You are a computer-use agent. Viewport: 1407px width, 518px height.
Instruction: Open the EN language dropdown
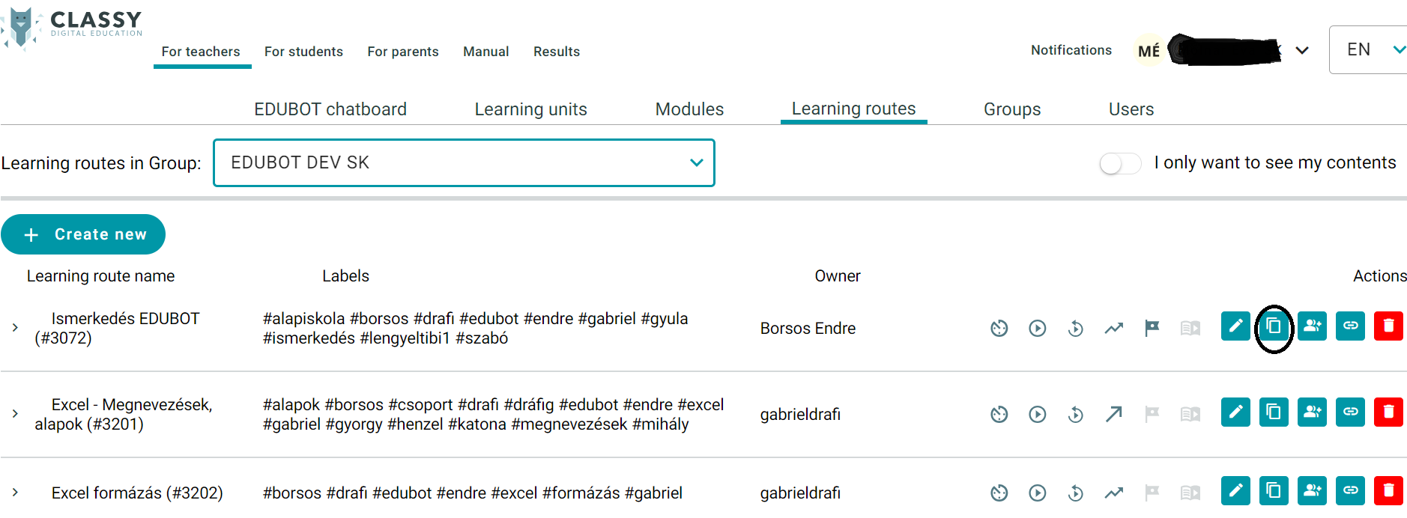tap(1368, 50)
